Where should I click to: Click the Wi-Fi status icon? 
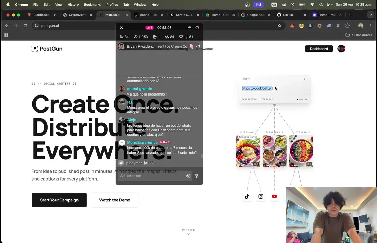pos(312,5)
